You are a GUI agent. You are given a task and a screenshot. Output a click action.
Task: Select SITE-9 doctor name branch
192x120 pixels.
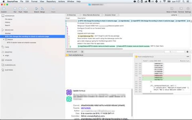(x=21, y=42)
